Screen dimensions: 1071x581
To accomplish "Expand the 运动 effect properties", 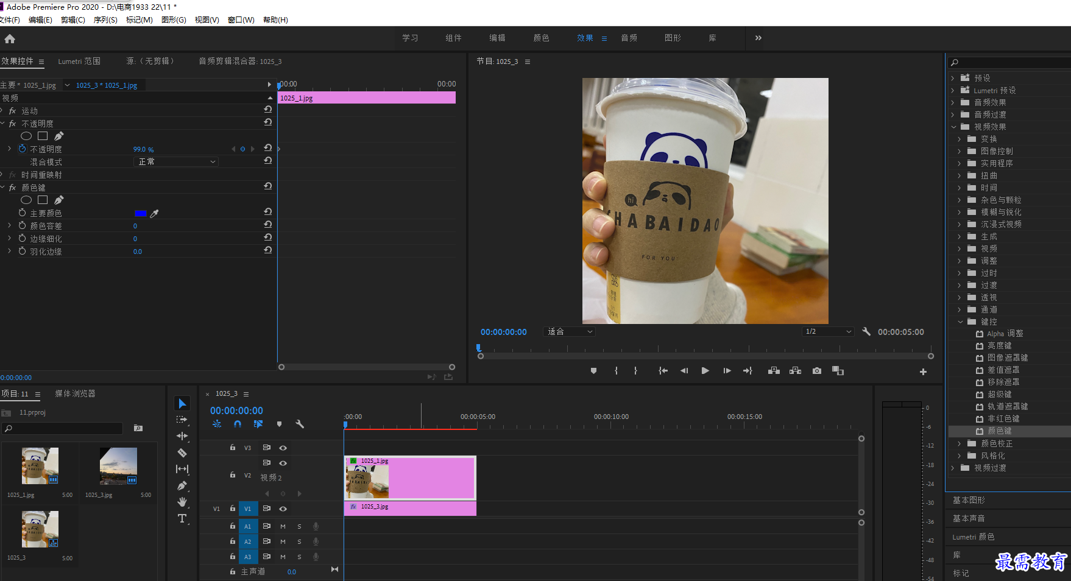I will click(x=2, y=110).
